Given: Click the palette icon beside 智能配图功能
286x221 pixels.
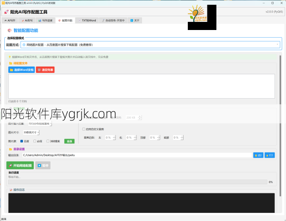Looking at the screenshot, I should 10,30.
